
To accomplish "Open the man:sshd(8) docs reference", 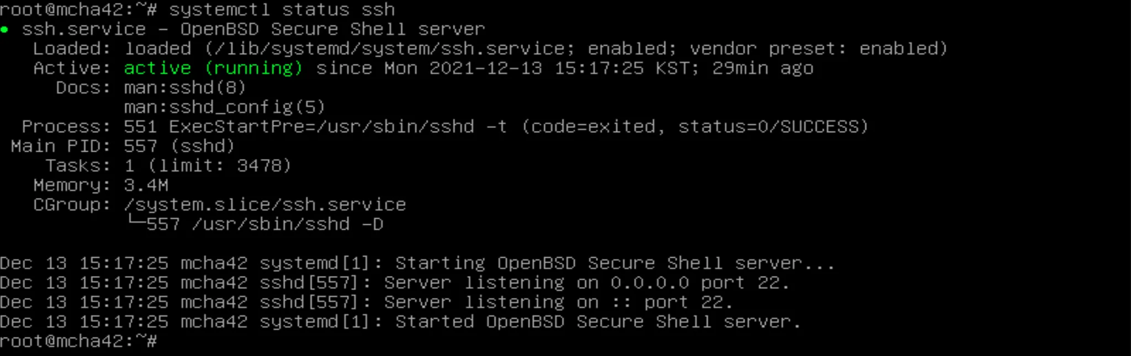I will click(x=184, y=88).
